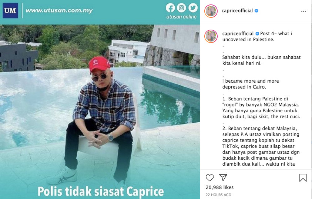Click the Instagram icon in the banner
312x199 pixels.
tap(181, 8)
